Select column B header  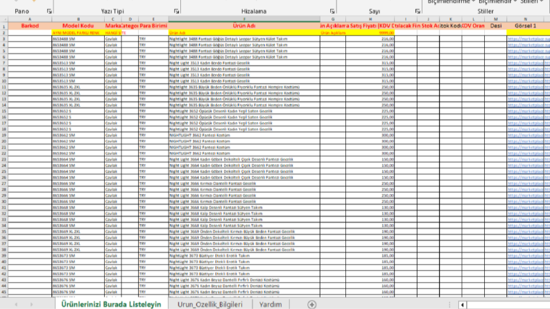(78, 19)
